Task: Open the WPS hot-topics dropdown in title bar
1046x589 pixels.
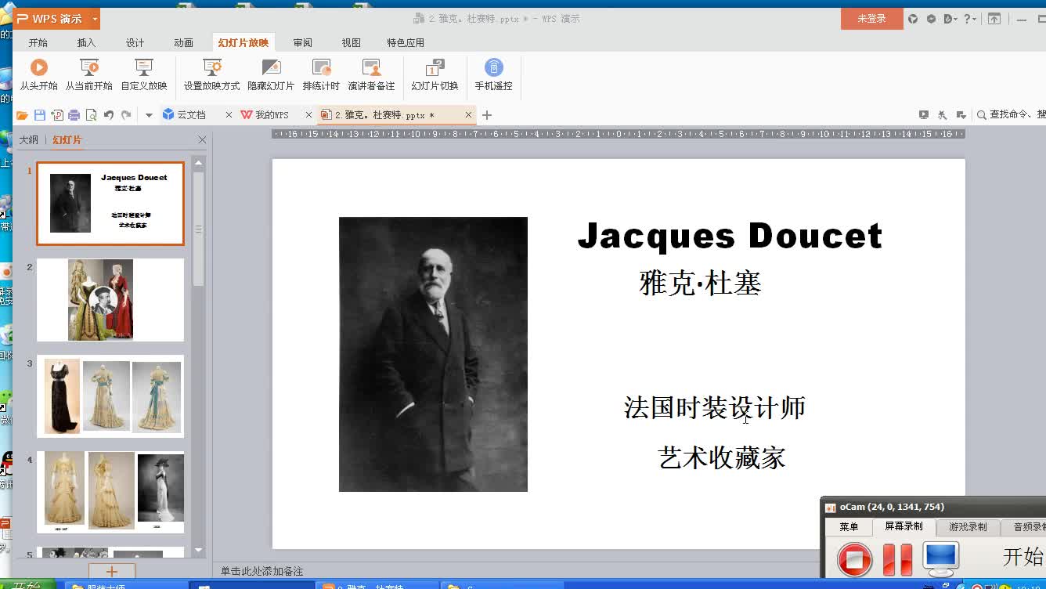Action: click(x=951, y=19)
